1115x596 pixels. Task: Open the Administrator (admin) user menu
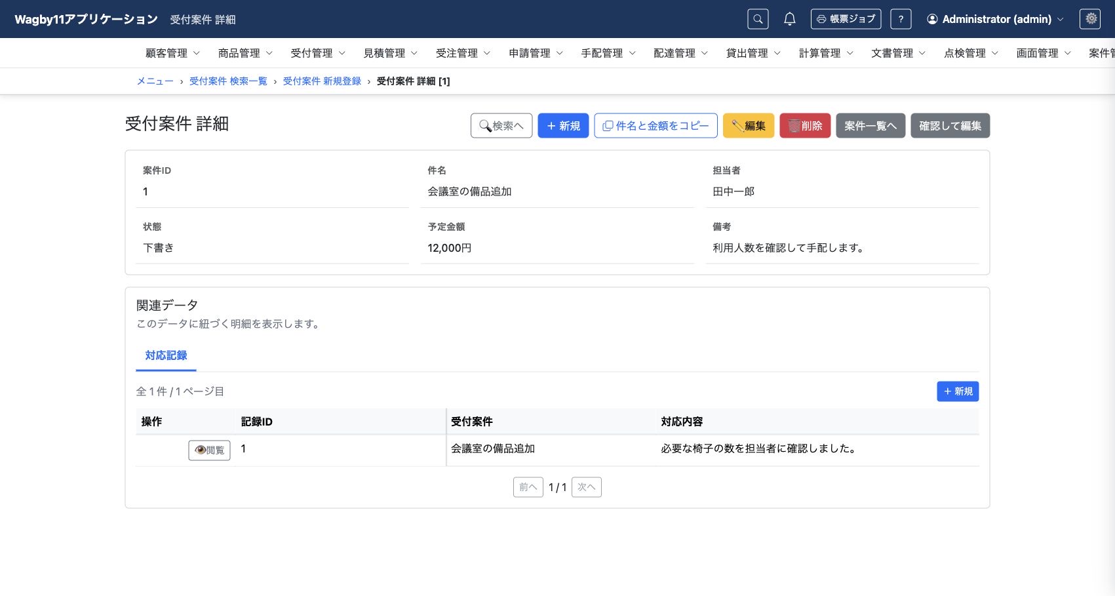[x=995, y=19]
